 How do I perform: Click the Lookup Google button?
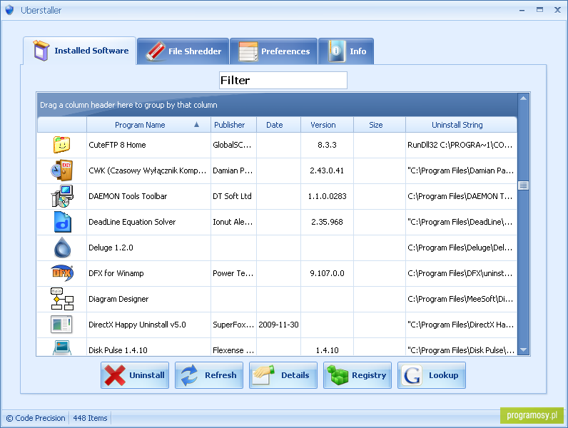click(432, 375)
